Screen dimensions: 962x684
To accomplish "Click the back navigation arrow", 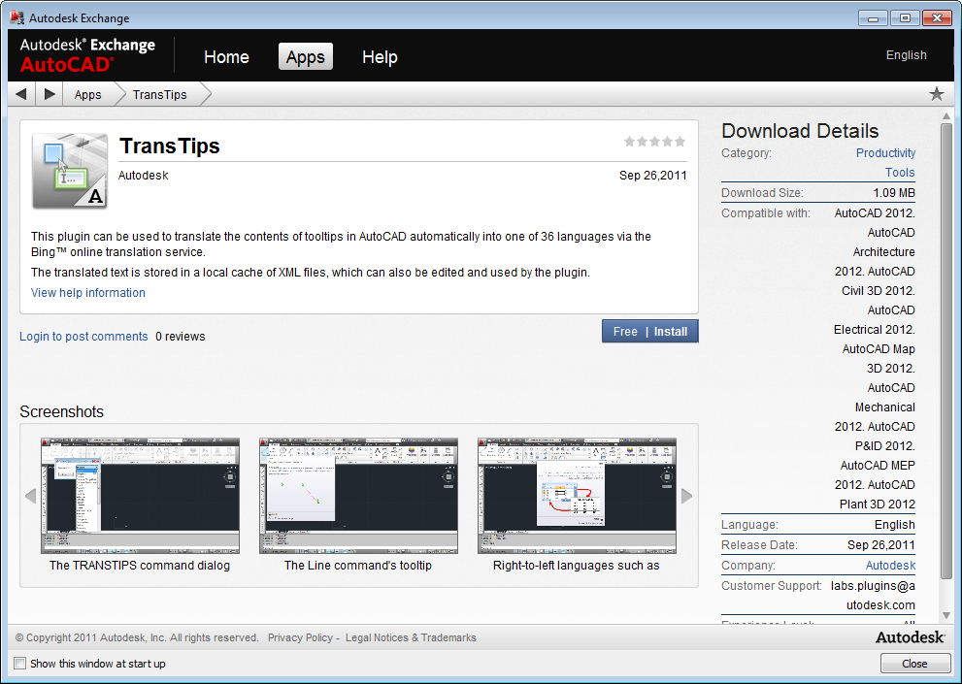I will click(21, 94).
